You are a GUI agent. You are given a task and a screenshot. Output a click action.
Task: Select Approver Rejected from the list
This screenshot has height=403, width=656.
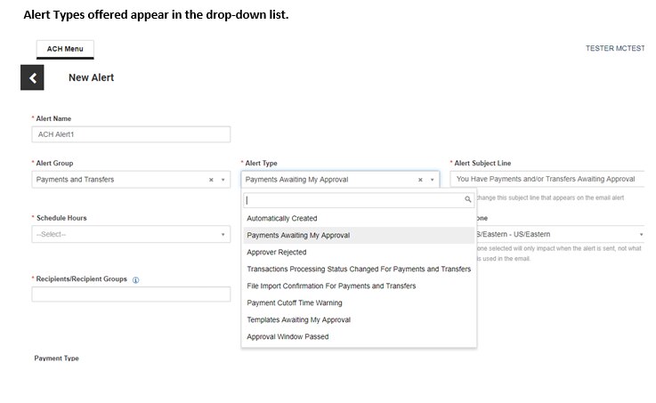[277, 253]
